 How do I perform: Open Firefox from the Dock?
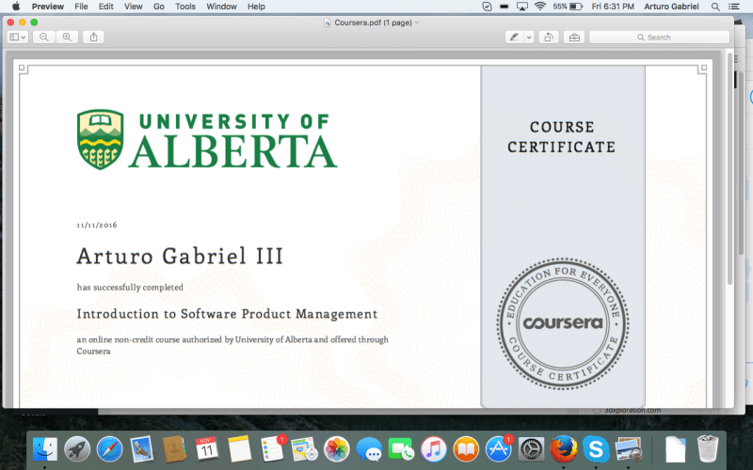point(564,449)
